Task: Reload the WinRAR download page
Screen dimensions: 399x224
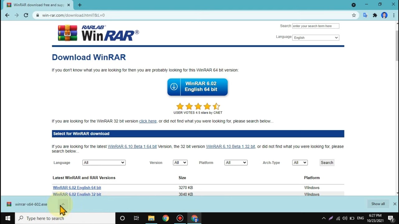Action: pos(26,15)
